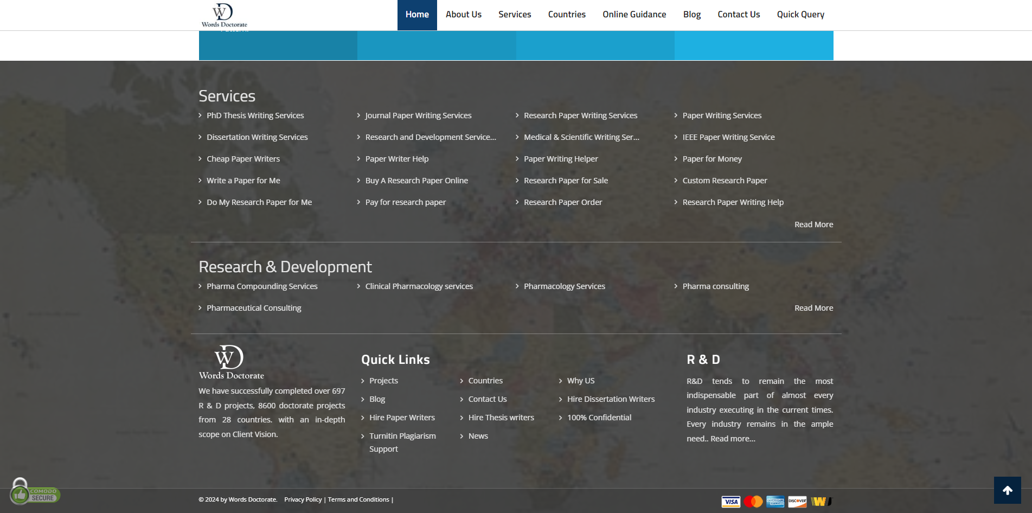
Task: Open Pay for research paper link
Action: 406,202
